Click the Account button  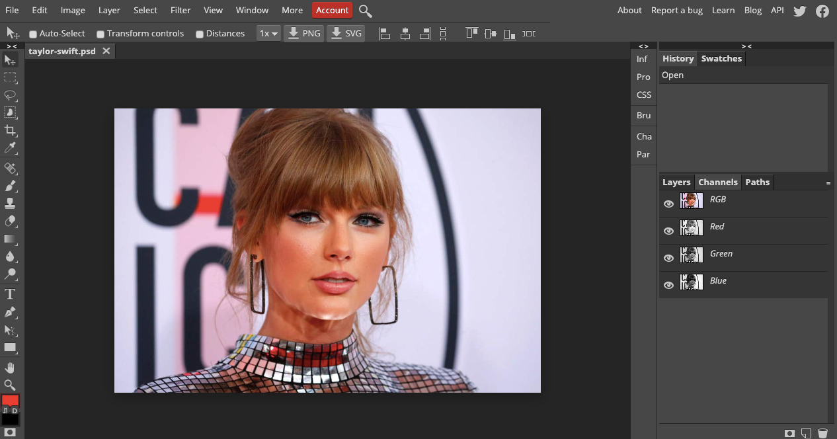pyautogui.click(x=332, y=10)
